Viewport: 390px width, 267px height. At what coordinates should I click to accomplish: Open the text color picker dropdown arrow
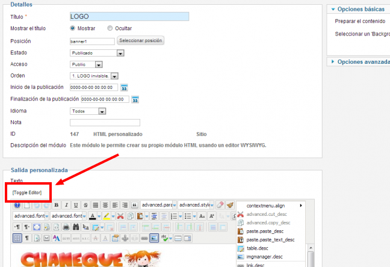[99, 216]
